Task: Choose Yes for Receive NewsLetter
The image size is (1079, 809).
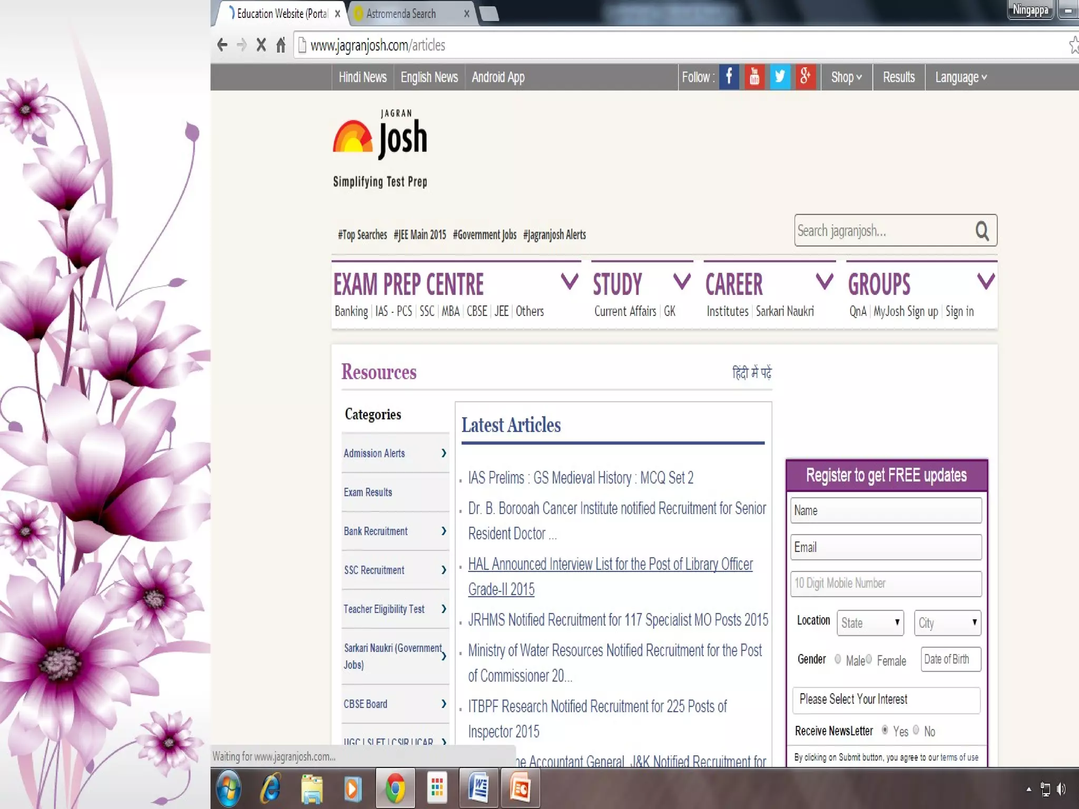Action: click(x=885, y=730)
